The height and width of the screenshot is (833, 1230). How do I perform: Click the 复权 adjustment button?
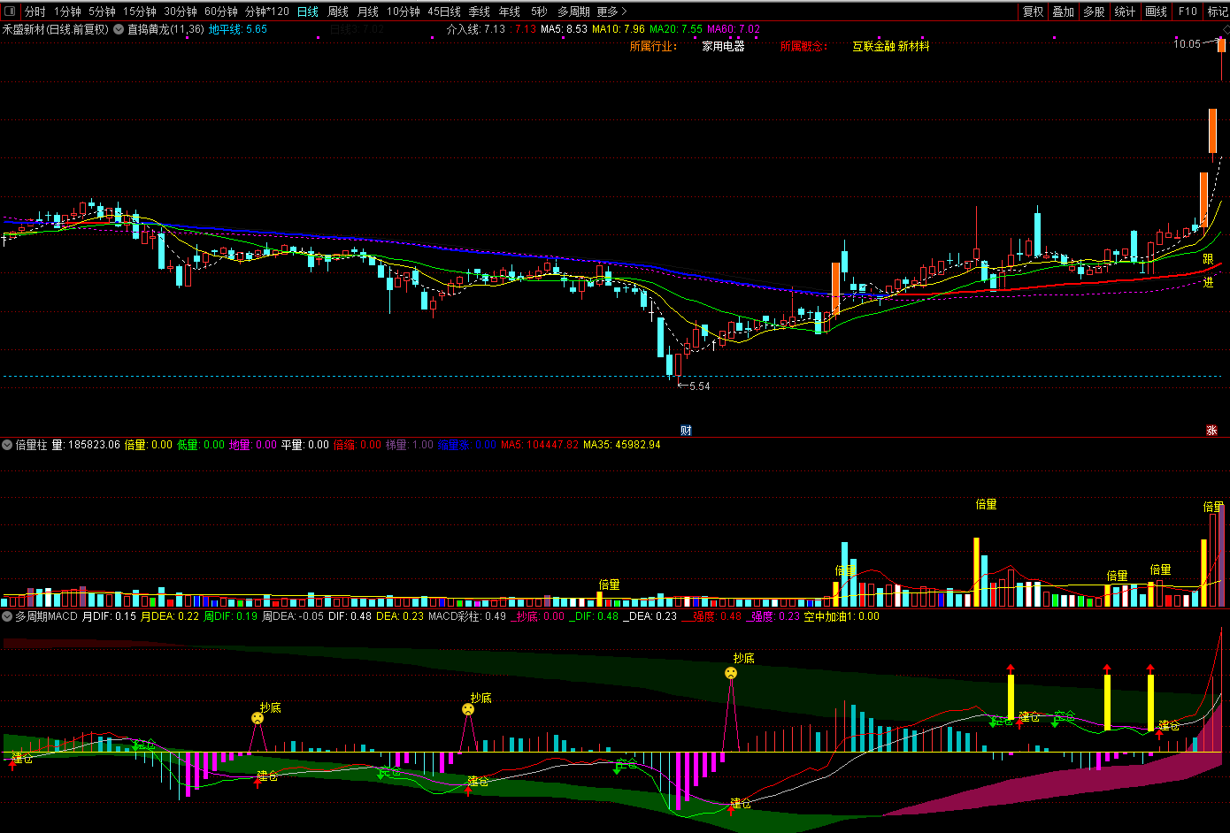click(x=1033, y=11)
